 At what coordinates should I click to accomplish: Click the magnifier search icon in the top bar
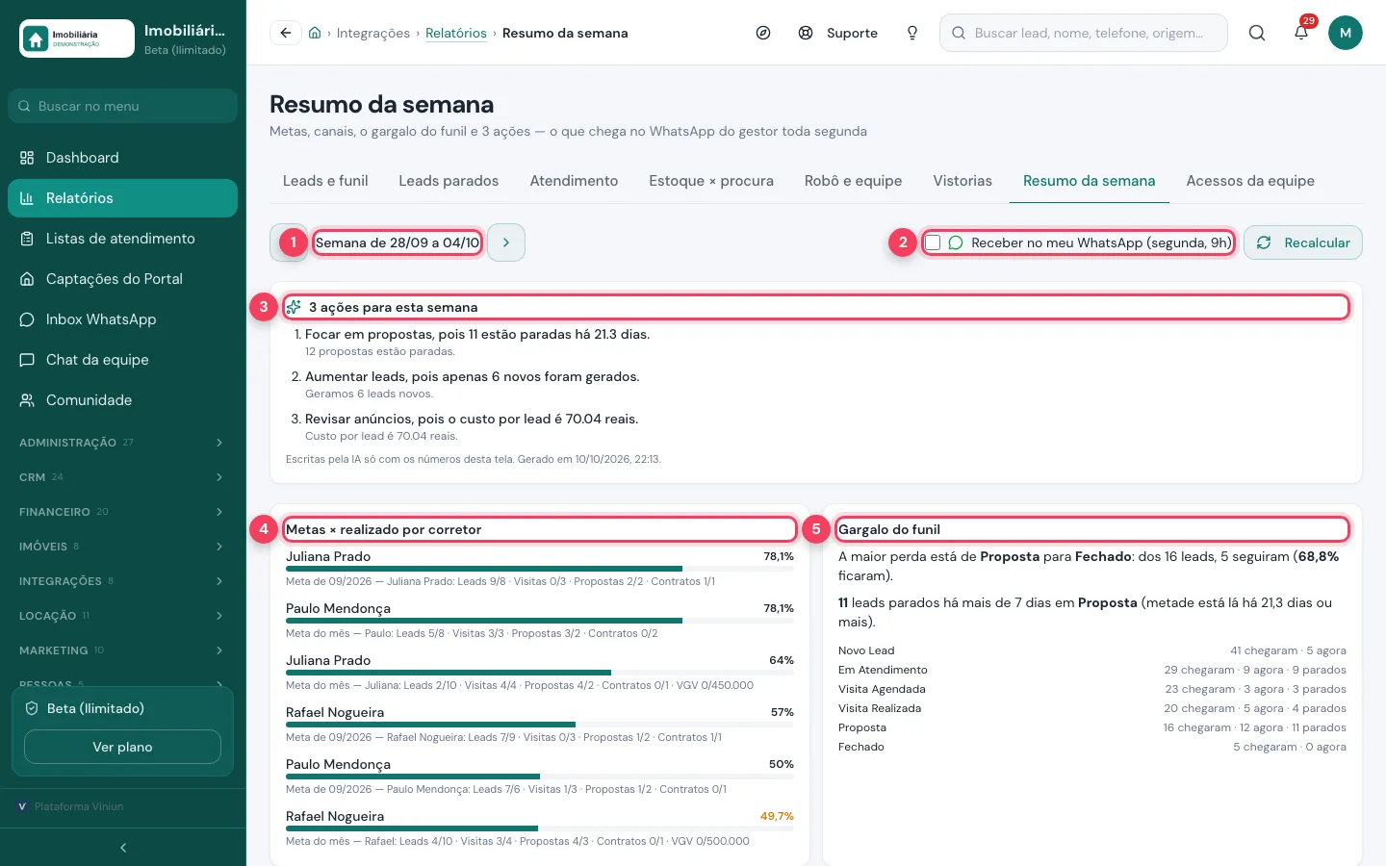point(1257,33)
